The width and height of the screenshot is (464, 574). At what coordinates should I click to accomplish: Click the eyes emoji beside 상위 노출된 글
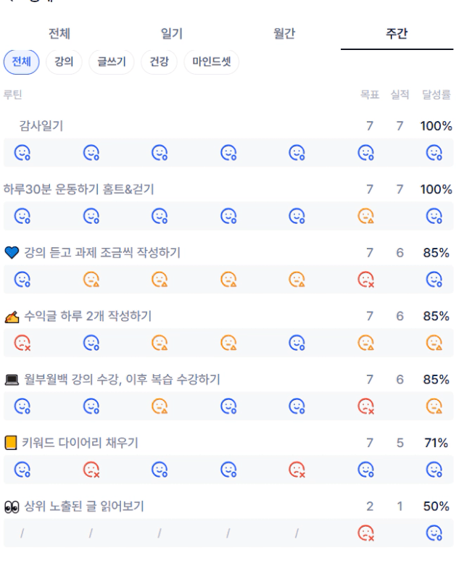pos(12,507)
